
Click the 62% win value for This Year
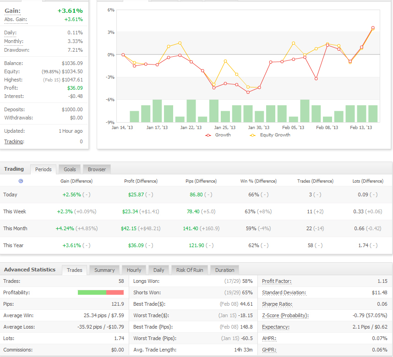pyautogui.click(x=254, y=245)
